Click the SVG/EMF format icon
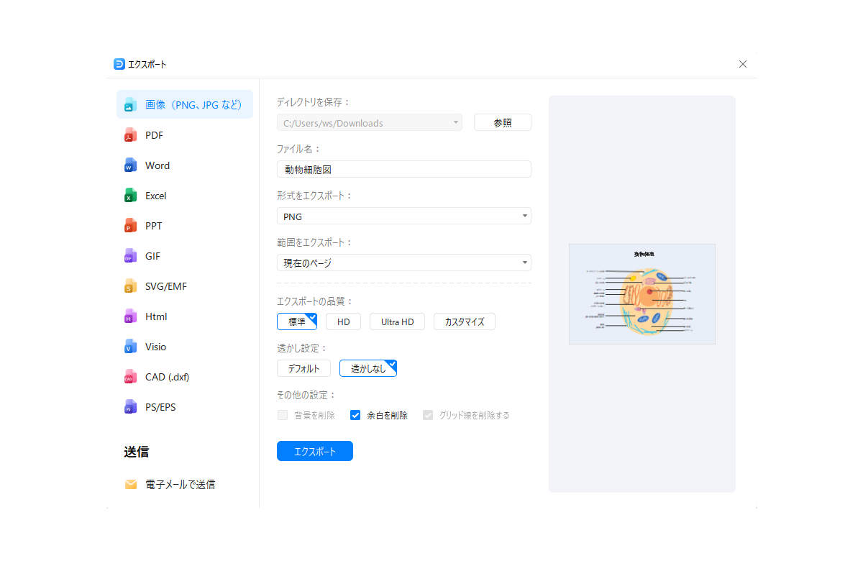 [x=130, y=286]
